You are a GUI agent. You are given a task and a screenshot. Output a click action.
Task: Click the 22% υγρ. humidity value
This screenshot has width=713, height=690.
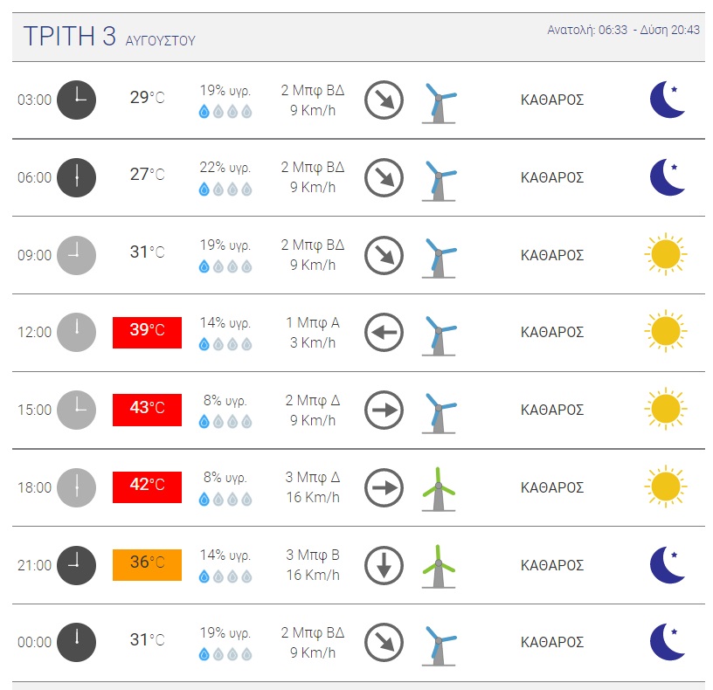pos(225,168)
